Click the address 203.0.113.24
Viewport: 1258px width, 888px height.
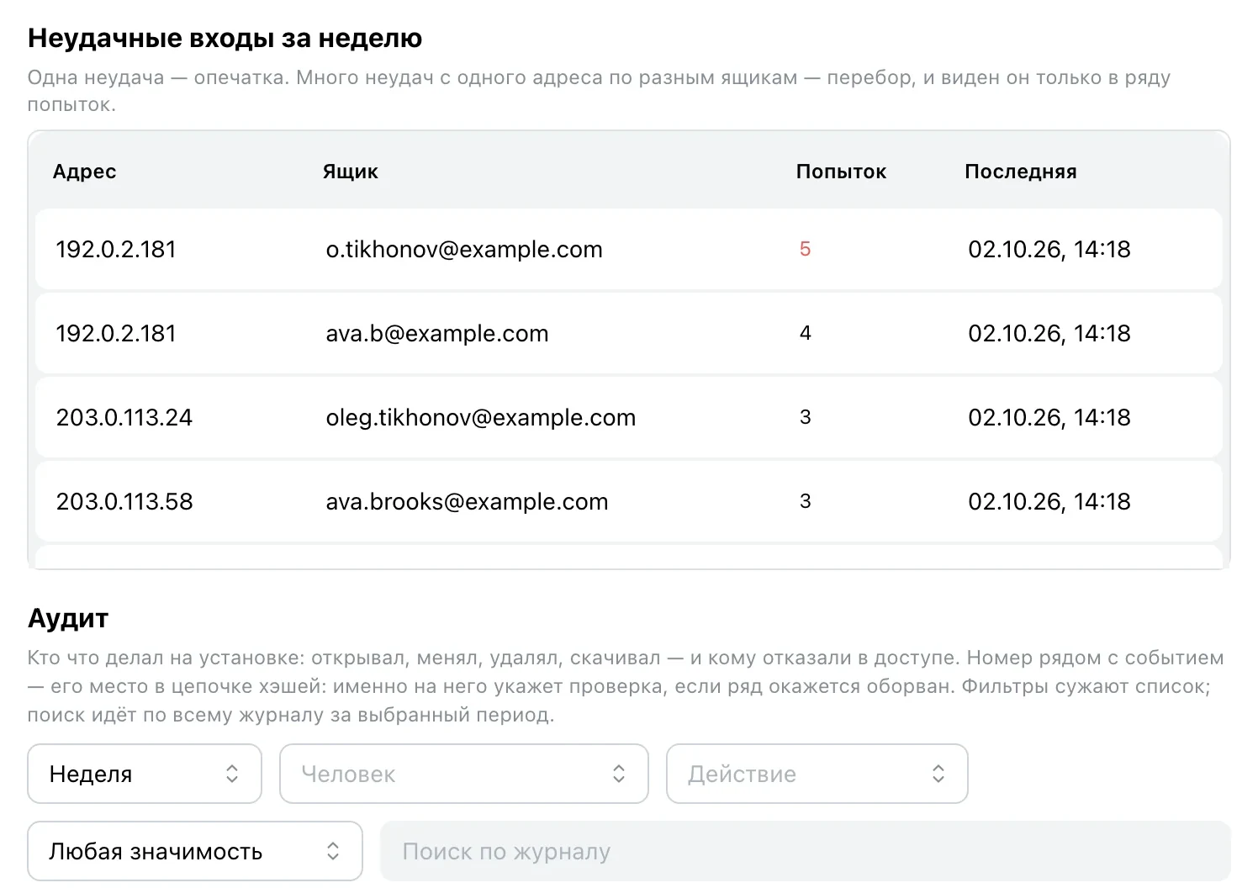point(124,417)
